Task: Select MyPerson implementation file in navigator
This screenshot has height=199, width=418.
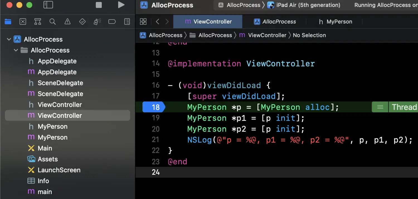Action: [x=53, y=137]
